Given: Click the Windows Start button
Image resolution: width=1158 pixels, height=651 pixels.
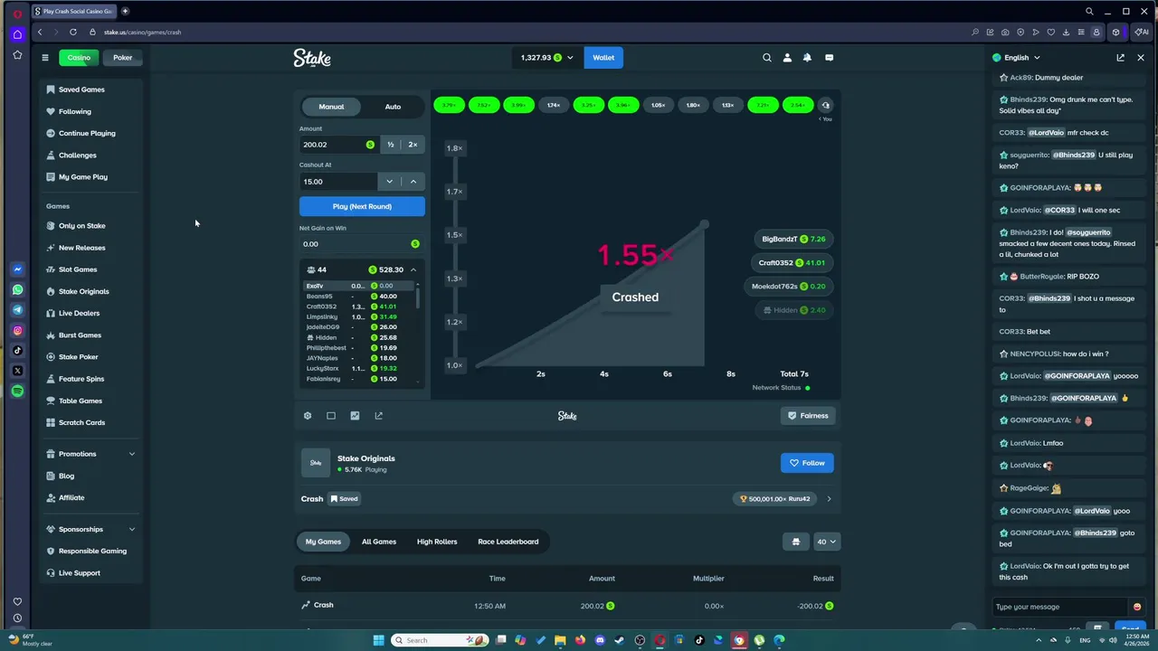Looking at the screenshot, I should click(x=379, y=640).
